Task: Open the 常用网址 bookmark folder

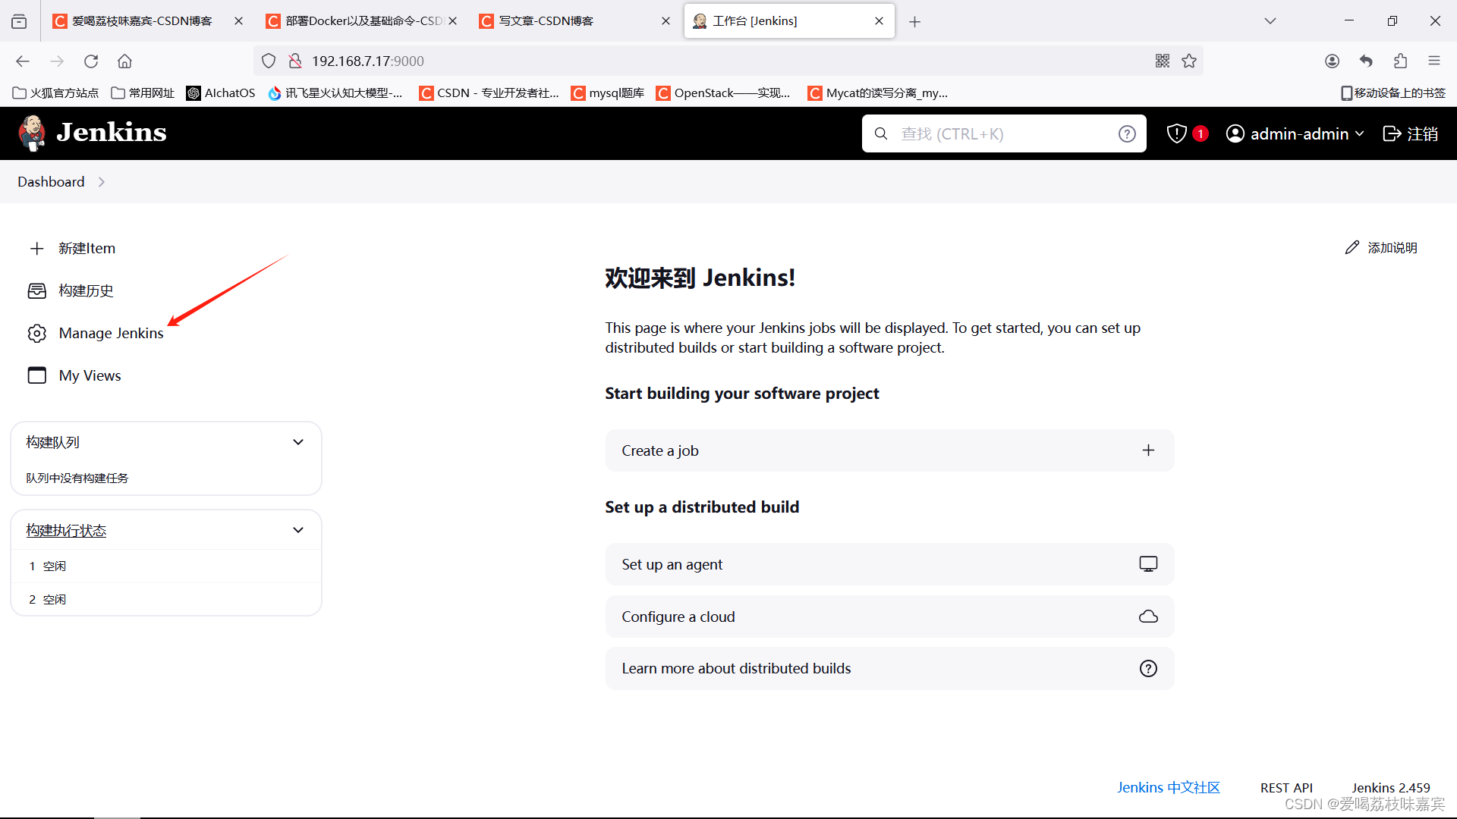Action: (143, 93)
